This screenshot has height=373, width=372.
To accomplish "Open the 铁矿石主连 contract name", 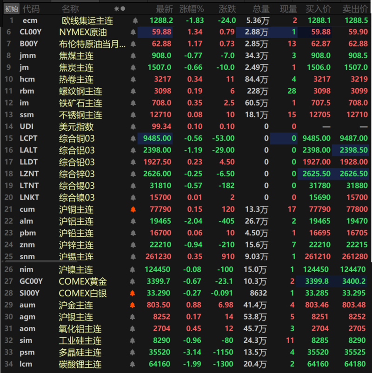I will 80,103.
